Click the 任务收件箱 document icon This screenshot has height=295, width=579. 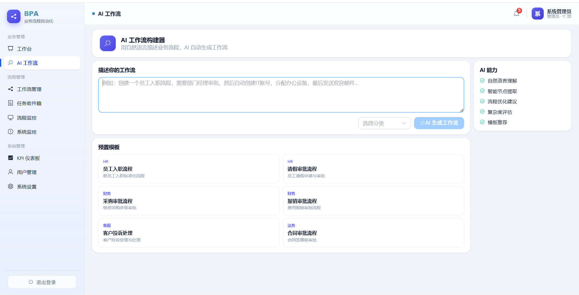[x=11, y=103]
